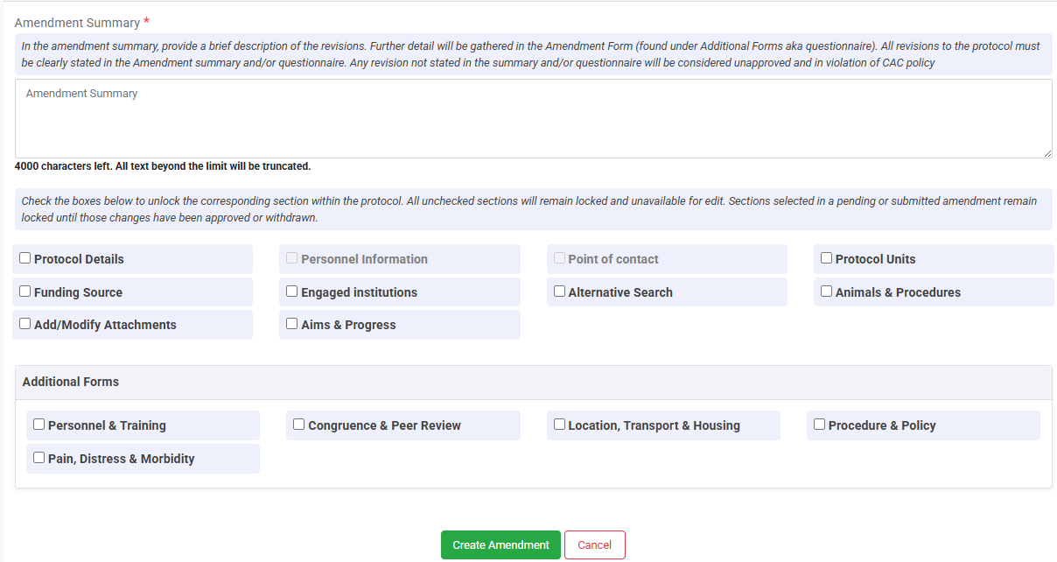Check the Protocol Units section
The width and height of the screenshot is (1057, 562).
(825, 257)
